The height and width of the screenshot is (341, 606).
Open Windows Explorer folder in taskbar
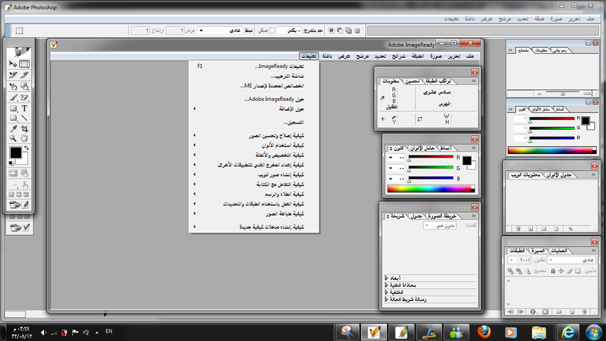539,332
